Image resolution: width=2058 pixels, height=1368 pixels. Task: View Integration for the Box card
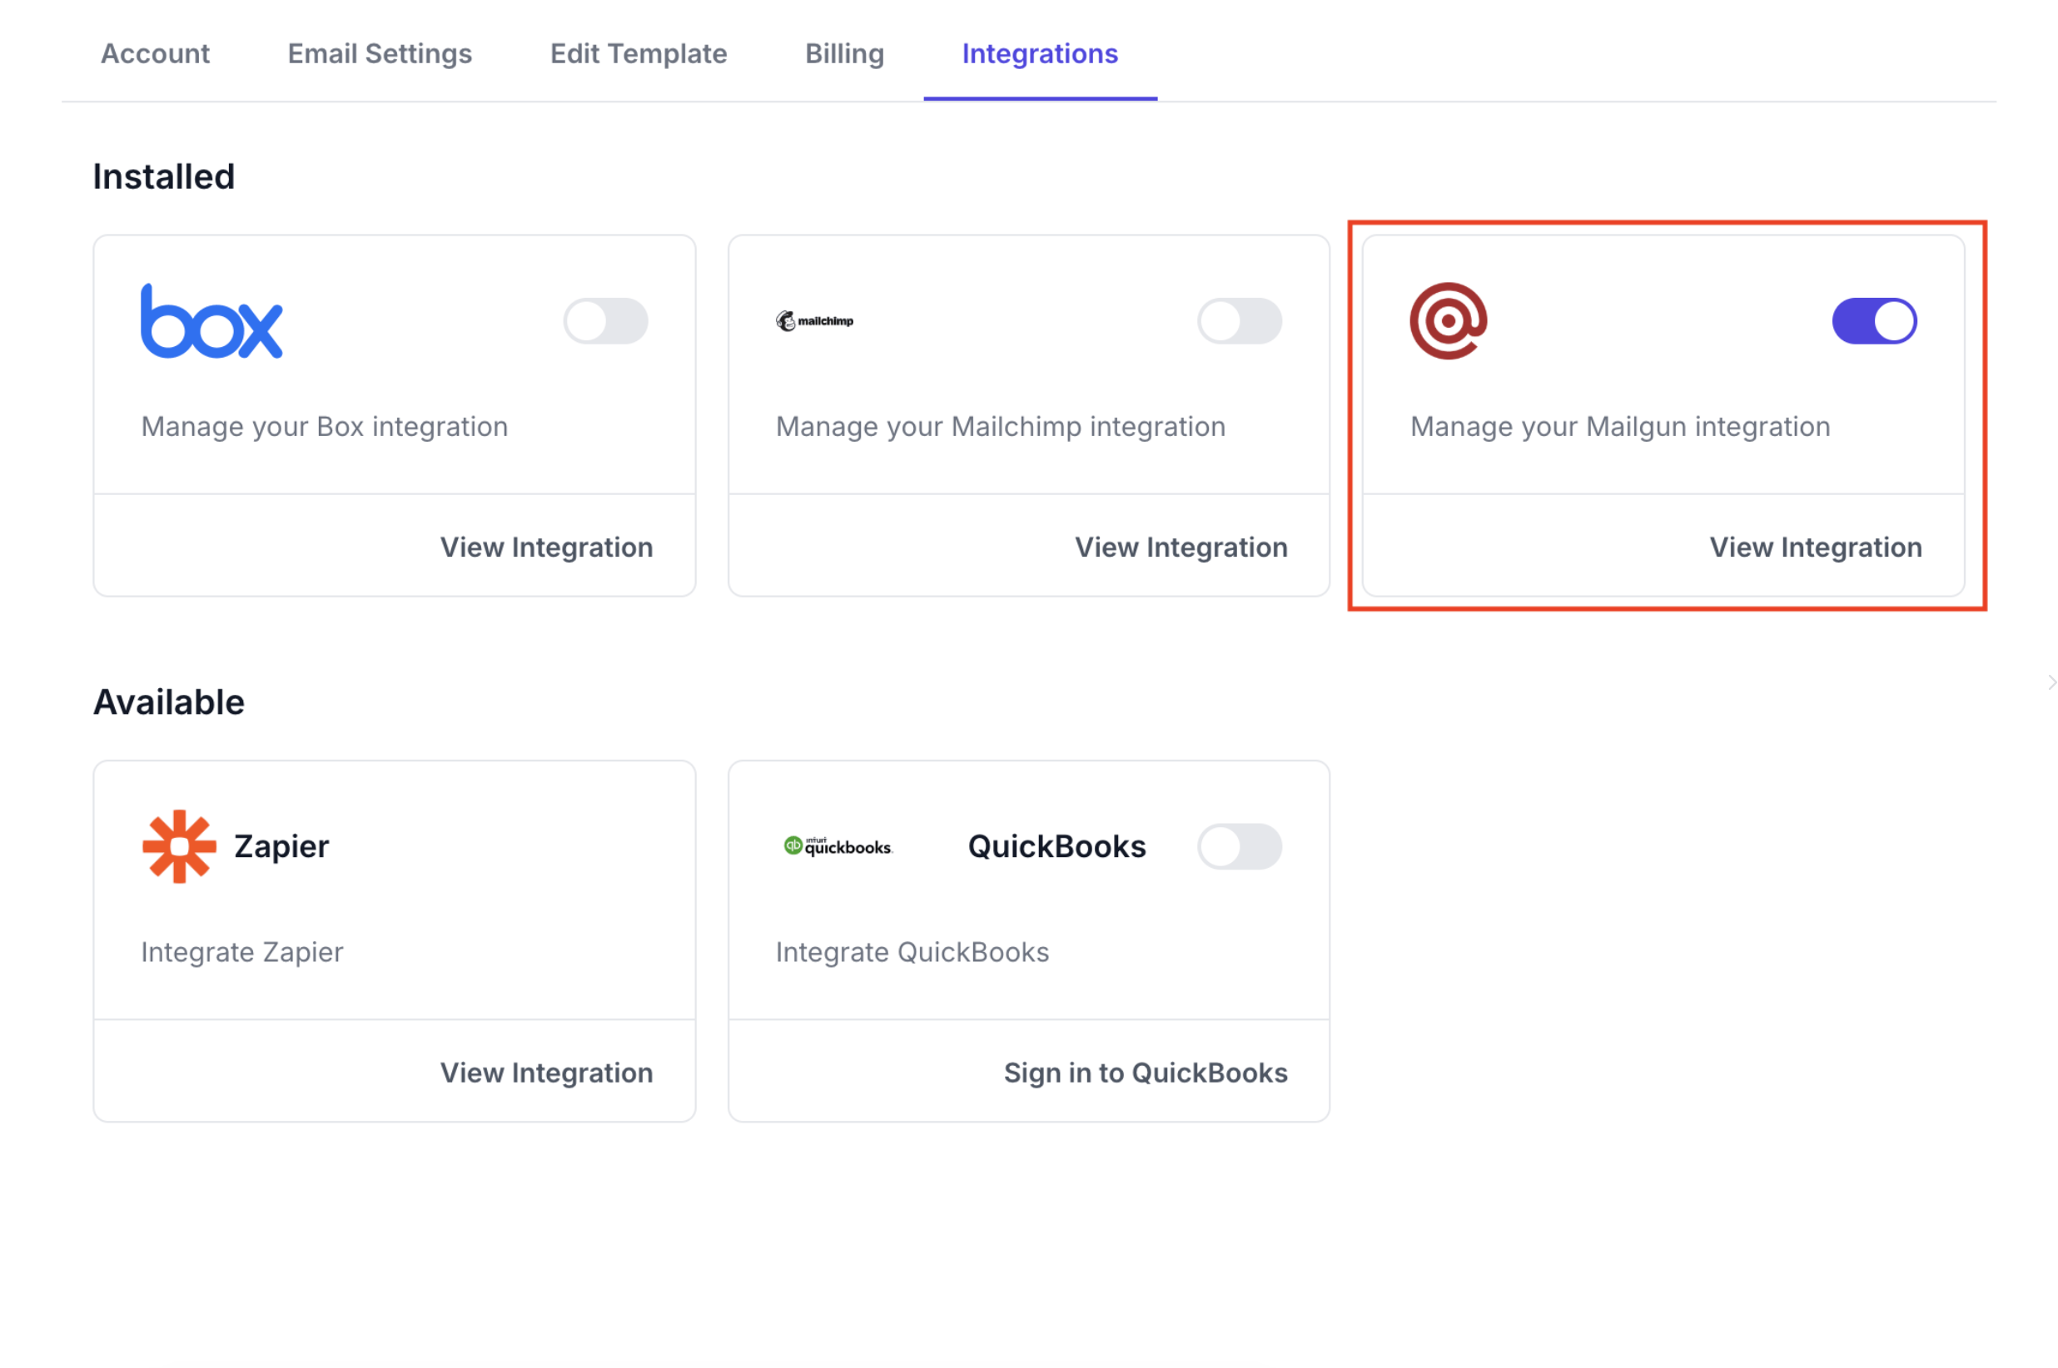click(546, 547)
